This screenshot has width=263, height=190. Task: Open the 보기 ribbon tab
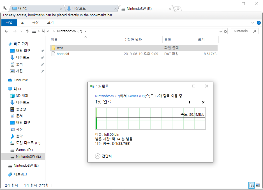click(50, 22)
